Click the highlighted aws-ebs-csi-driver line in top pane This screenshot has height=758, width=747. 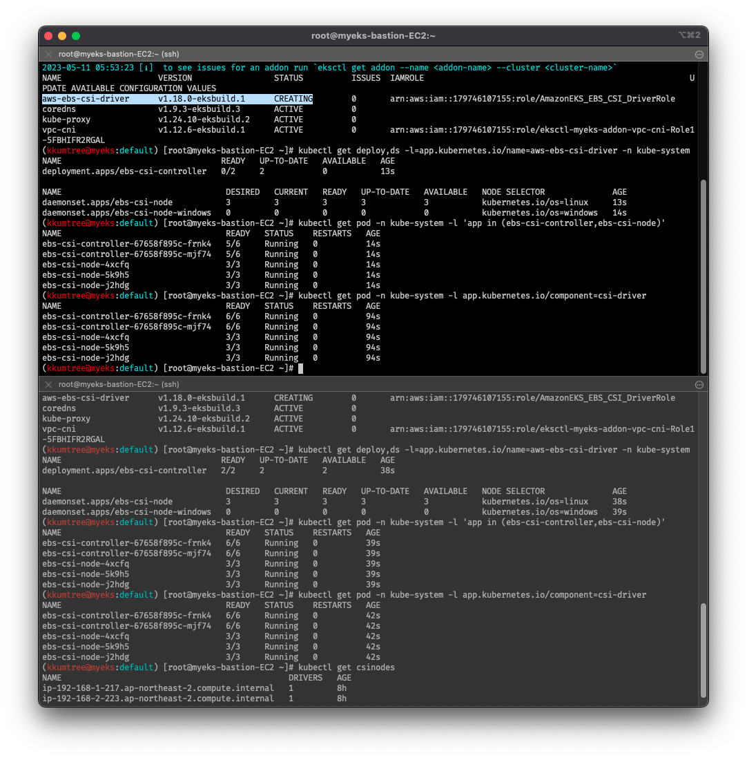pos(177,99)
